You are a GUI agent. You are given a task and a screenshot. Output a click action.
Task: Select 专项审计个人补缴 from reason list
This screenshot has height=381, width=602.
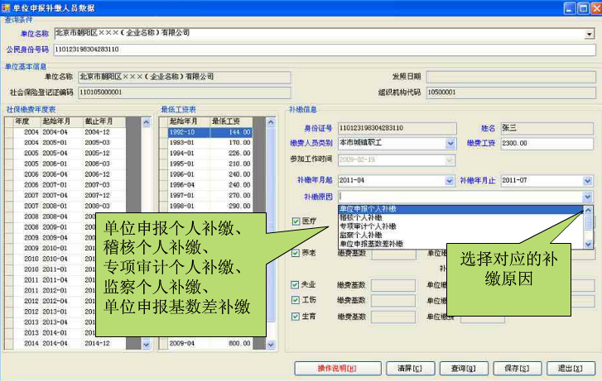pos(460,226)
